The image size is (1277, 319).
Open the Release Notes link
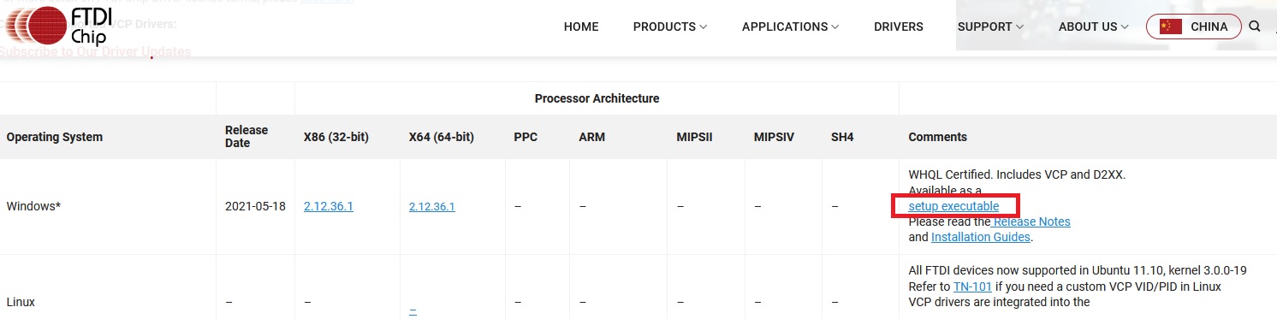coord(1031,222)
